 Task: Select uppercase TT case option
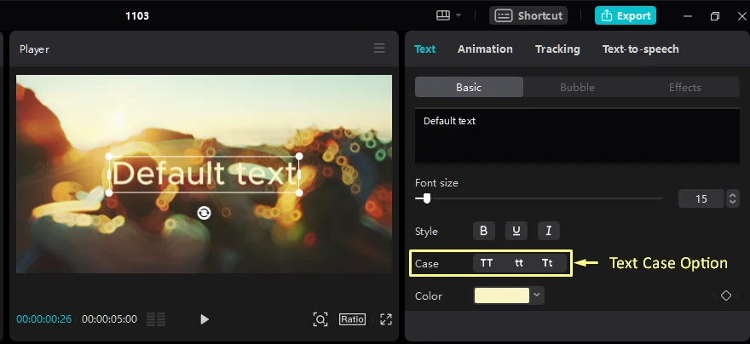pyautogui.click(x=487, y=263)
